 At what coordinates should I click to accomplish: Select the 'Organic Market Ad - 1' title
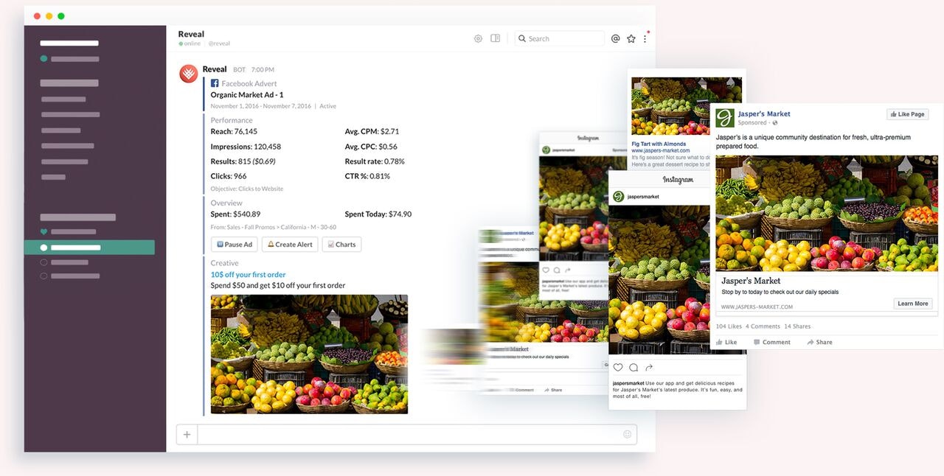(247, 94)
